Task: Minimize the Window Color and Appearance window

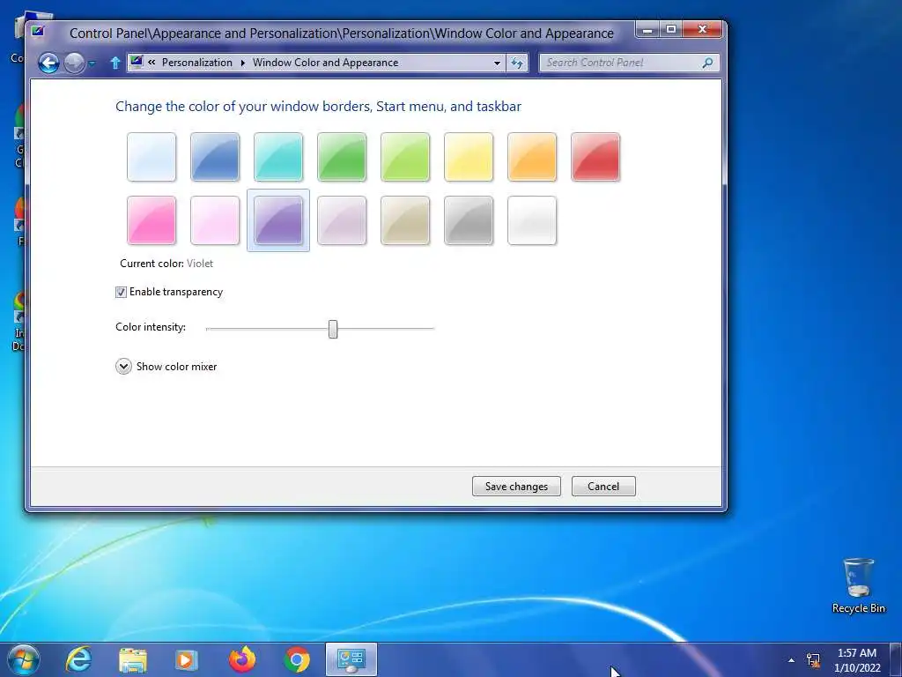Action: pyautogui.click(x=647, y=29)
